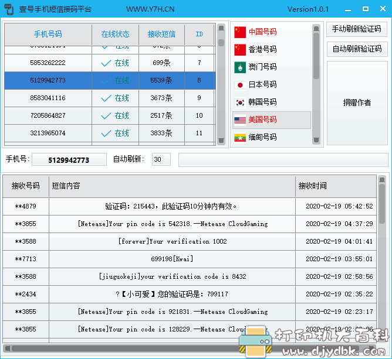Click checkmark icon in row 8583041116

click(x=106, y=98)
